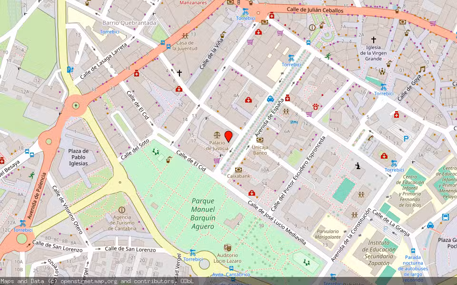
Task: Click the Fernando de los Ríos school label
Action: click(410, 191)
